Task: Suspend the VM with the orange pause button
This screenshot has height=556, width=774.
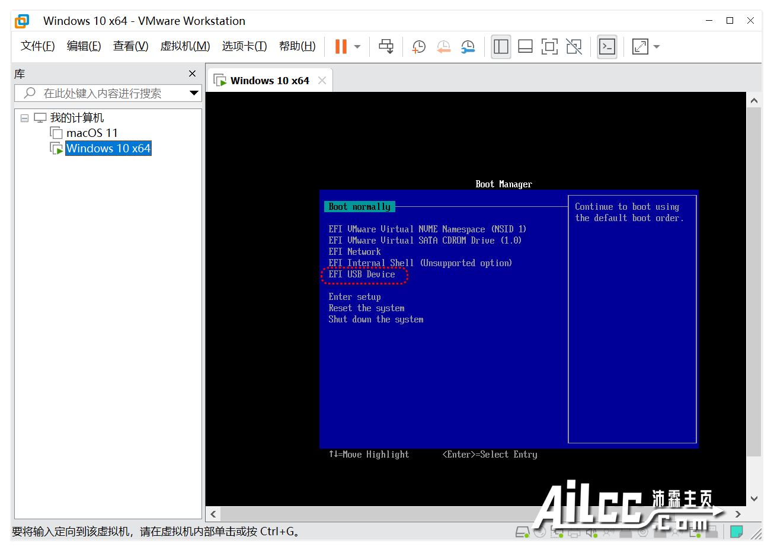Action: tap(341, 47)
